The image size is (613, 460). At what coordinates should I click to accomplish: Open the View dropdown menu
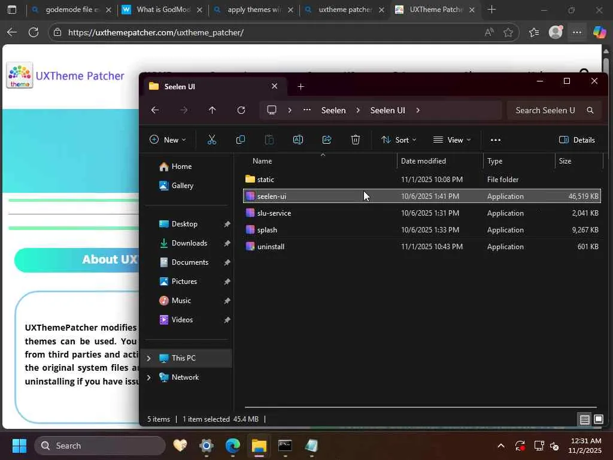click(x=452, y=140)
